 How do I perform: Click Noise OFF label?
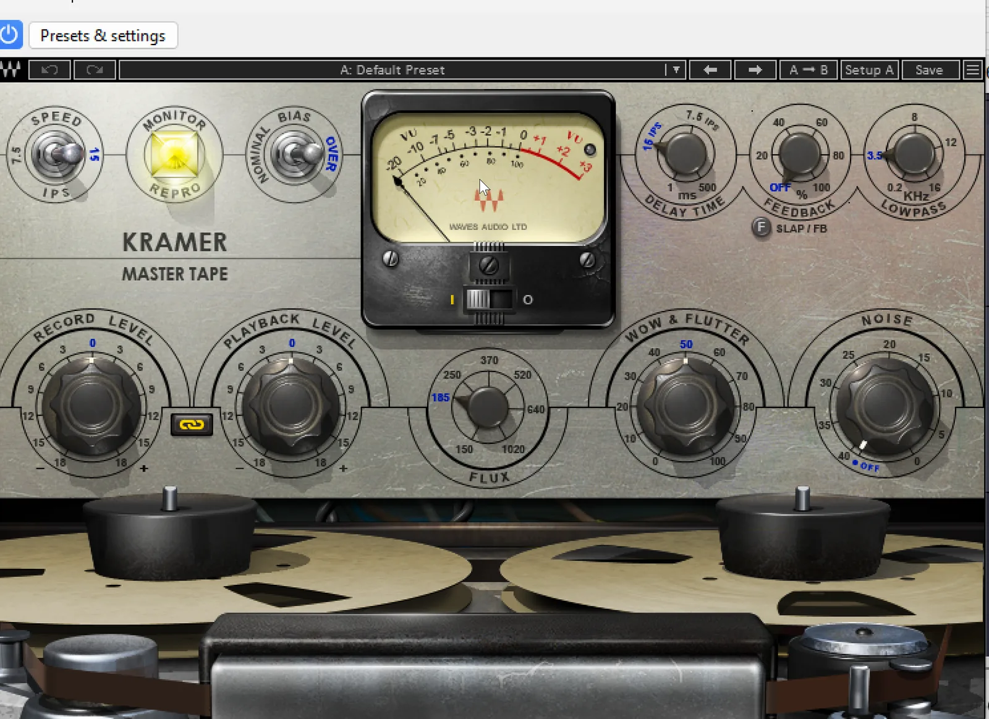[870, 467]
